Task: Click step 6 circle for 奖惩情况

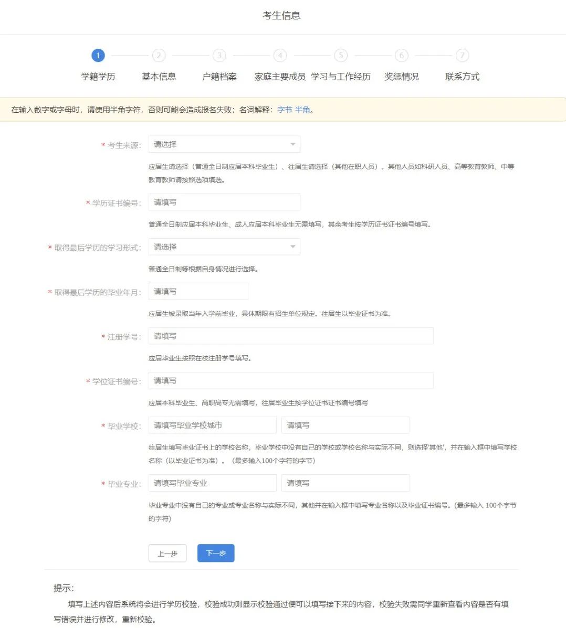Action: tap(401, 55)
